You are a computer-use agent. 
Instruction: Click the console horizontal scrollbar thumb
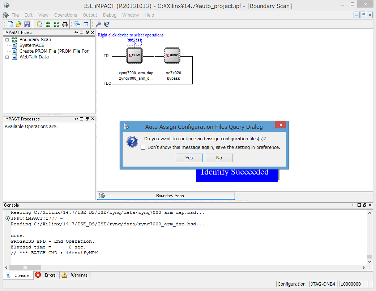[x=25, y=268]
